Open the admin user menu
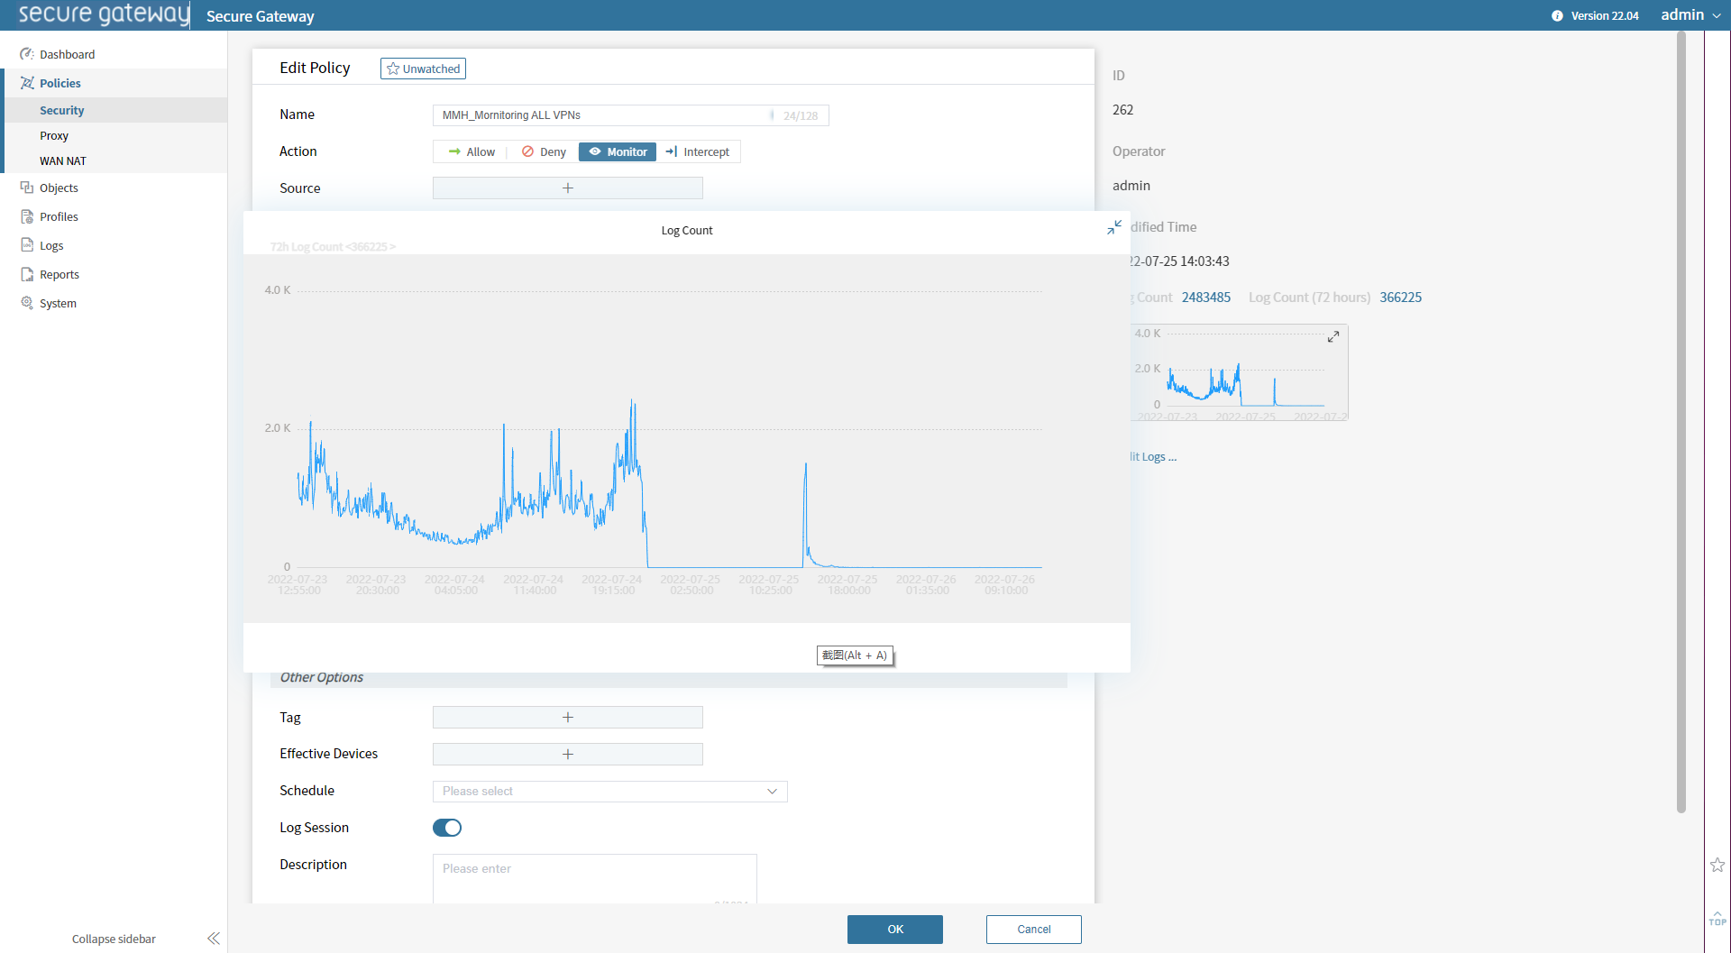The image size is (1731, 953). pyautogui.click(x=1690, y=15)
